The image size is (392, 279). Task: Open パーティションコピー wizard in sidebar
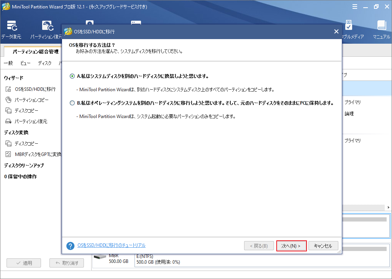click(x=31, y=100)
